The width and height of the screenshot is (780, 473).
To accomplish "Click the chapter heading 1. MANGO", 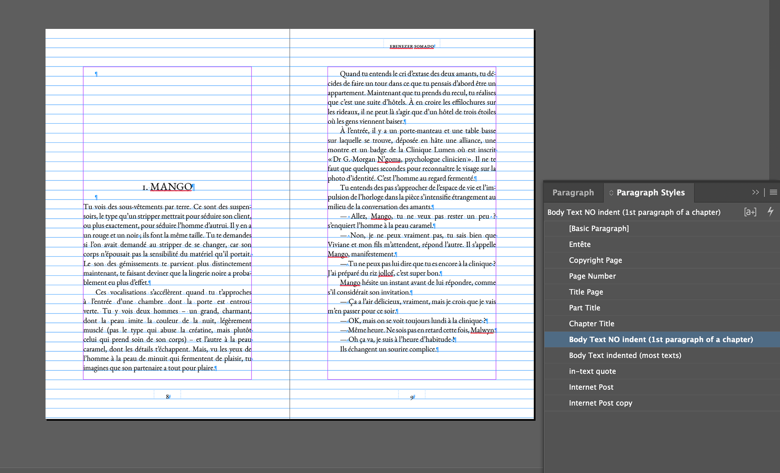I will point(167,187).
